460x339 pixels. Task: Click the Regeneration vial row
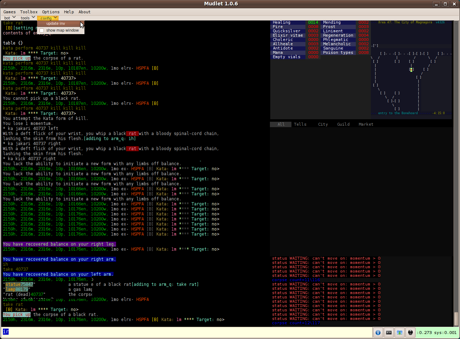coord(345,35)
